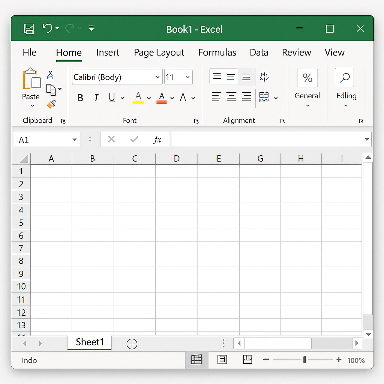Expand the Paste options arrow
This screenshot has height=384, width=384.
tap(32, 106)
